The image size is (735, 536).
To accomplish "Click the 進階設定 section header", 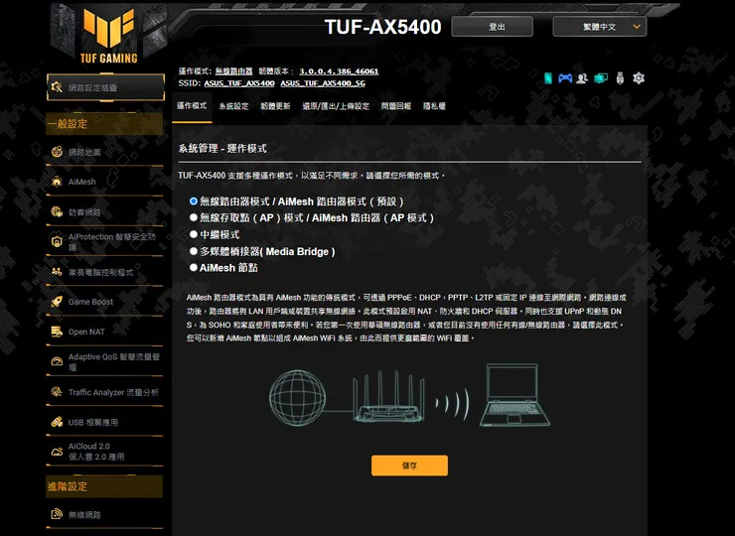I will (x=104, y=486).
